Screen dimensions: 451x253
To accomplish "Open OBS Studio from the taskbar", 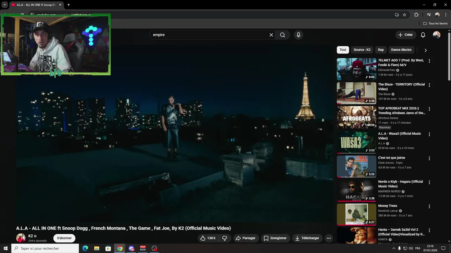I will 154,248.
